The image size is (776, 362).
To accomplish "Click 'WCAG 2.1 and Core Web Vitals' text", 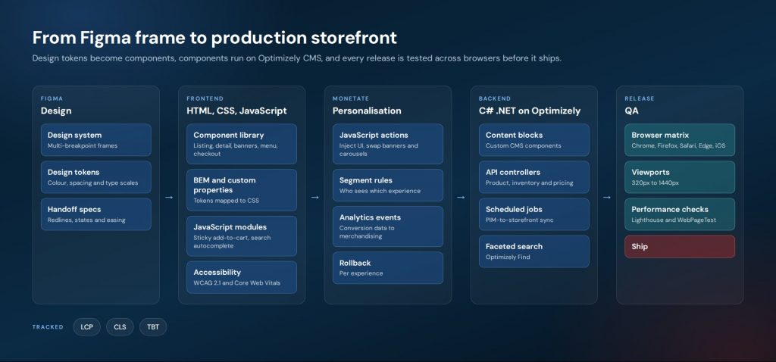I will pyautogui.click(x=236, y=283).
